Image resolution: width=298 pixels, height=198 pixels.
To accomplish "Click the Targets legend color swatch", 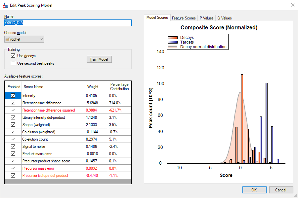I will click(x=173, y=42).
